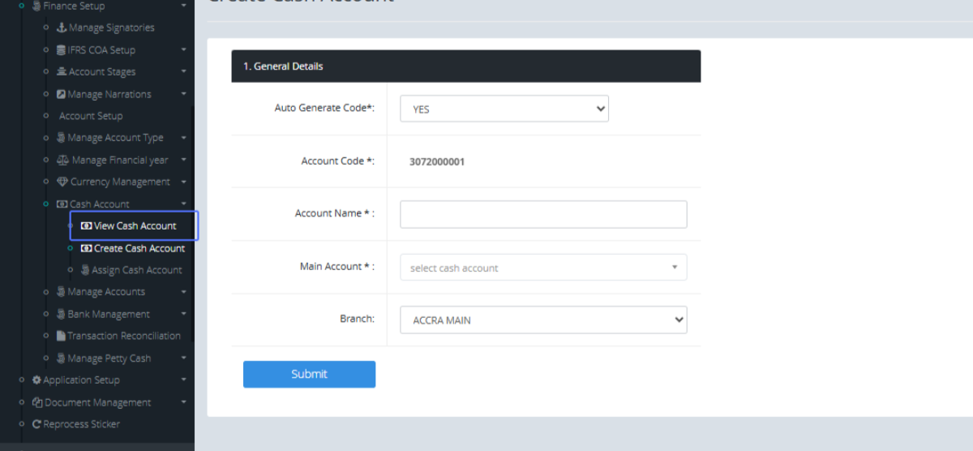Open the Branch dropdown showing ACCRA MAIN

tap(543, 320)
